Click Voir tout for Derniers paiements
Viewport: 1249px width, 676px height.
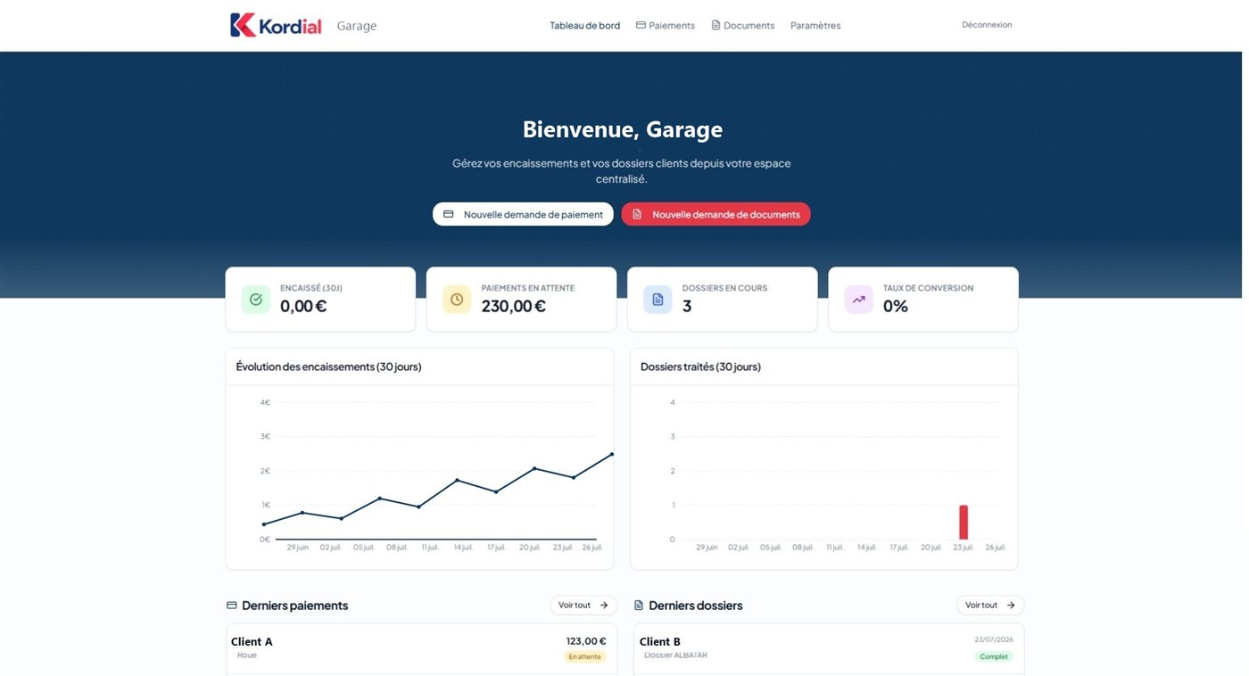pos(583,606)
